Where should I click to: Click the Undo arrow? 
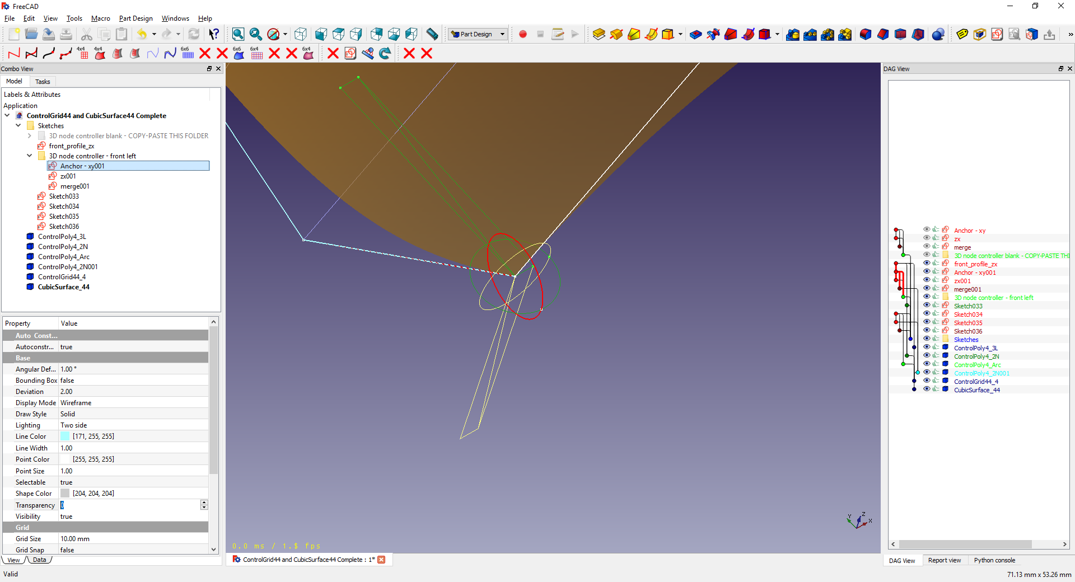pos(142,34)
